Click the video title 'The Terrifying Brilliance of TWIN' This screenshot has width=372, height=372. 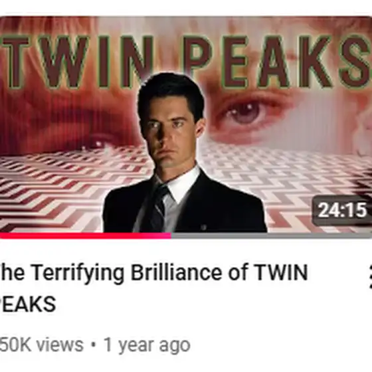tap(154, 273)
